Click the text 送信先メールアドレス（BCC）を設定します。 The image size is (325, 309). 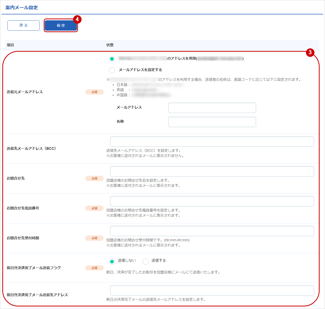(x=144, y=151)
